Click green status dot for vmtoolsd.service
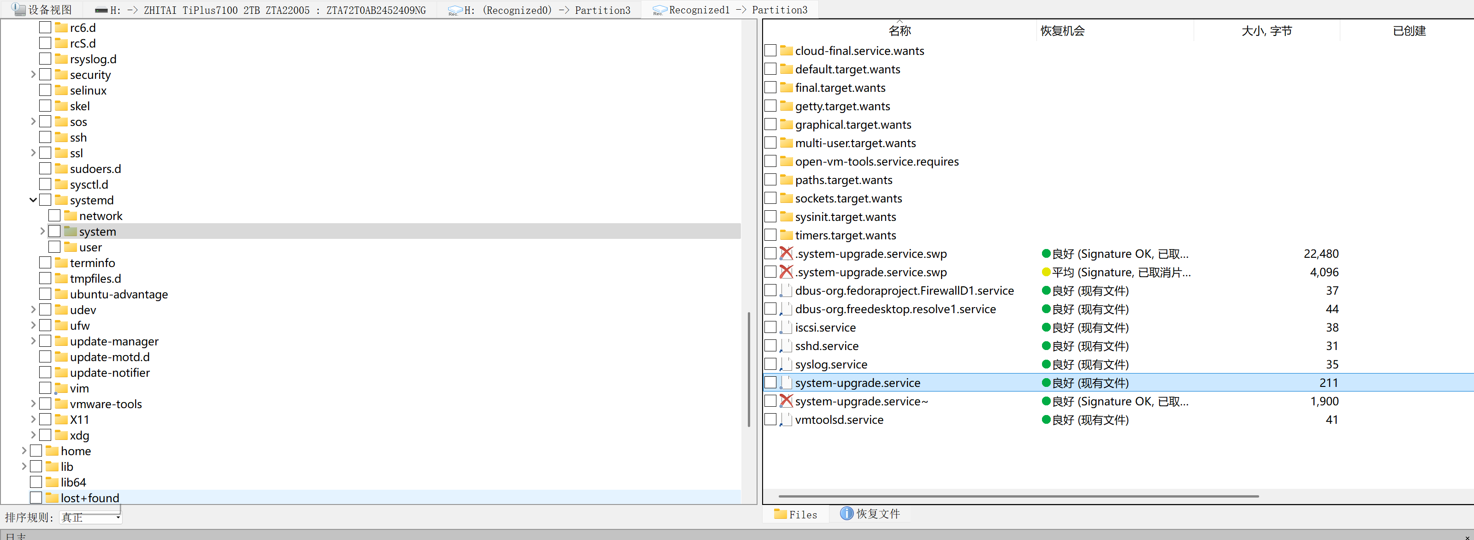 pyautogui.click(x=1045, y=420)
